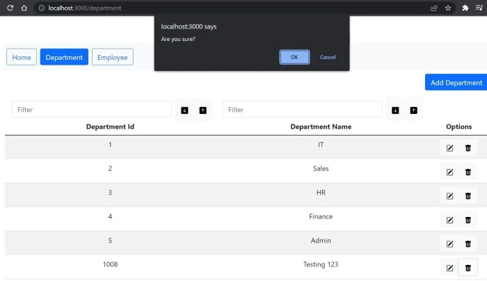Go to the Home tab
Image resolution: width=487 pixels, height=281 pixels.
22,57
